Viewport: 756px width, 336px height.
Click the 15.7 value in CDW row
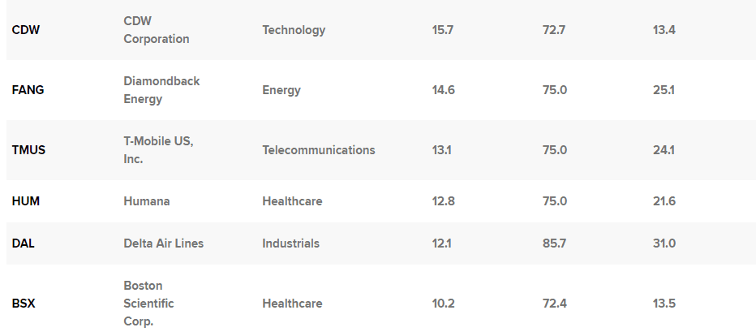pyautogui.click(x=443, y=30)
